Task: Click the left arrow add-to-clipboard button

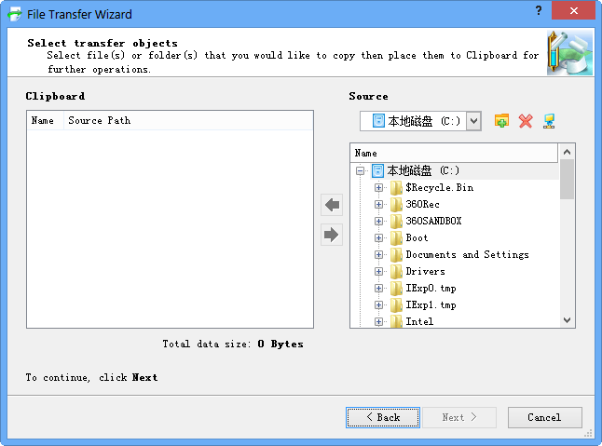Action: (331, 205)
